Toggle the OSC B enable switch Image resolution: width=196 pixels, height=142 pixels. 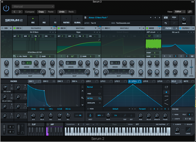(x=59, y=28)
